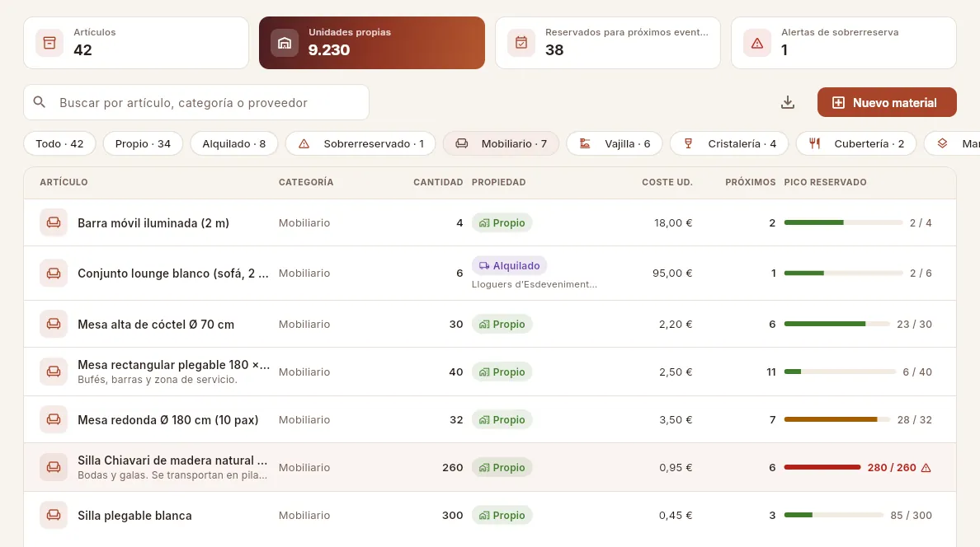Click the layers icon on the cut-off filter chip

tap(943, 143)
